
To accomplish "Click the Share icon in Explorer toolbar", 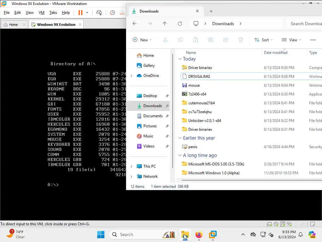I will tap(226, 40).
